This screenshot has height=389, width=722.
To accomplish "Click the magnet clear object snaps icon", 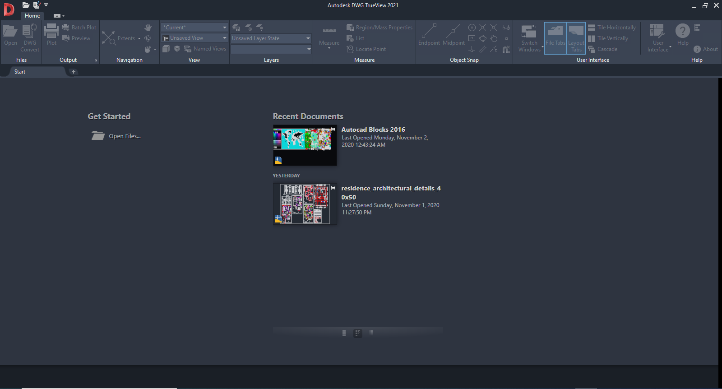I will coord(506,49).
